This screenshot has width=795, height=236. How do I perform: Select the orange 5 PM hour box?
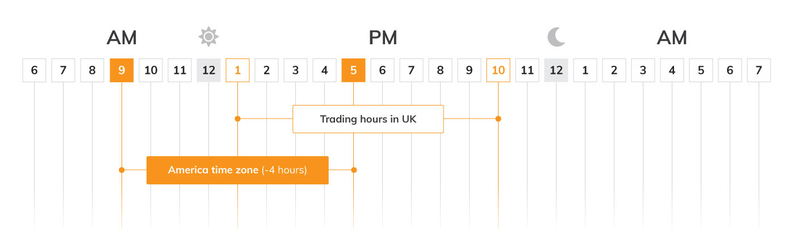click(x=353, y=70)
